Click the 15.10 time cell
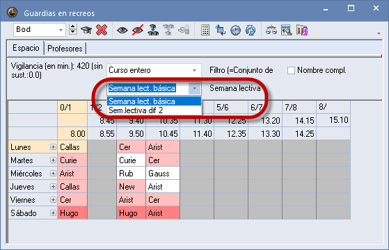This screenshot has width=389, height=250. coord(333,120)
